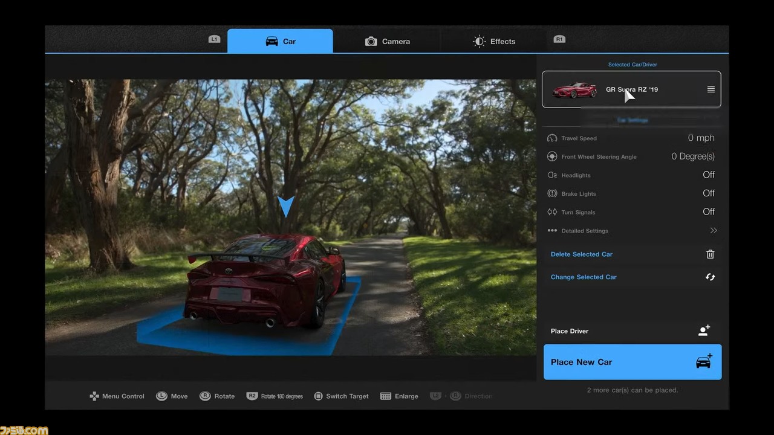Click the Headlights icon
The width and height of the screenshot is (774, 435).
pos(552,175)
